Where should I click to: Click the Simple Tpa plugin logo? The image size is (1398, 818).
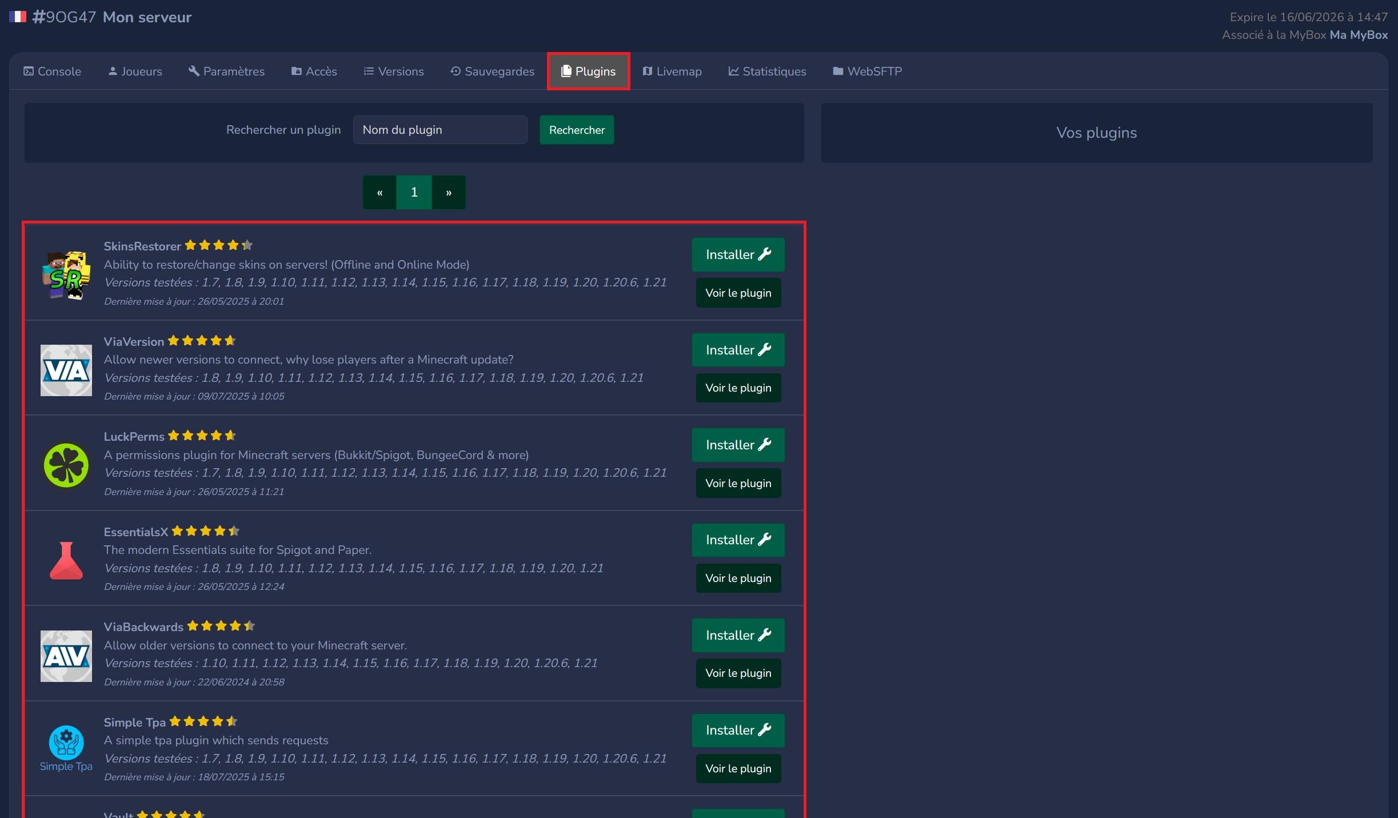(x=66, y=748)
